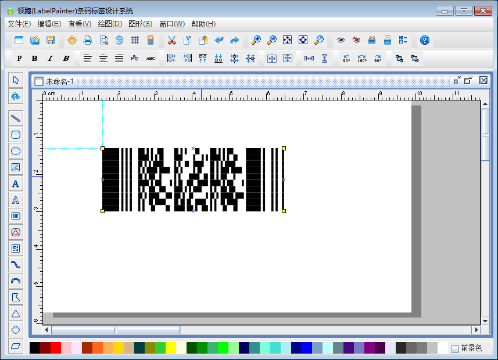This screenshot has height=360, width=498.
Task: Select the arc drawing tool
Action: pos(16,281)
